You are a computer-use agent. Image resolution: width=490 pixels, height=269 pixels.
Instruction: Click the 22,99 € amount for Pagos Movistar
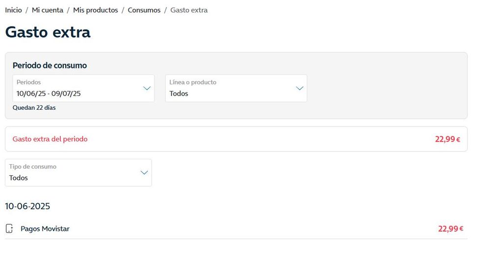[450, 229]
